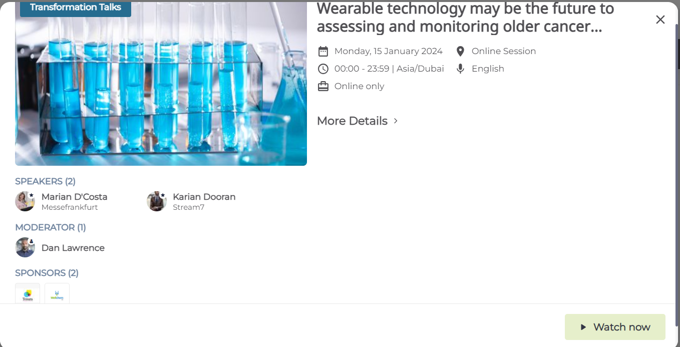Open Karian Dooran's avatar

[x=157, y=201]
